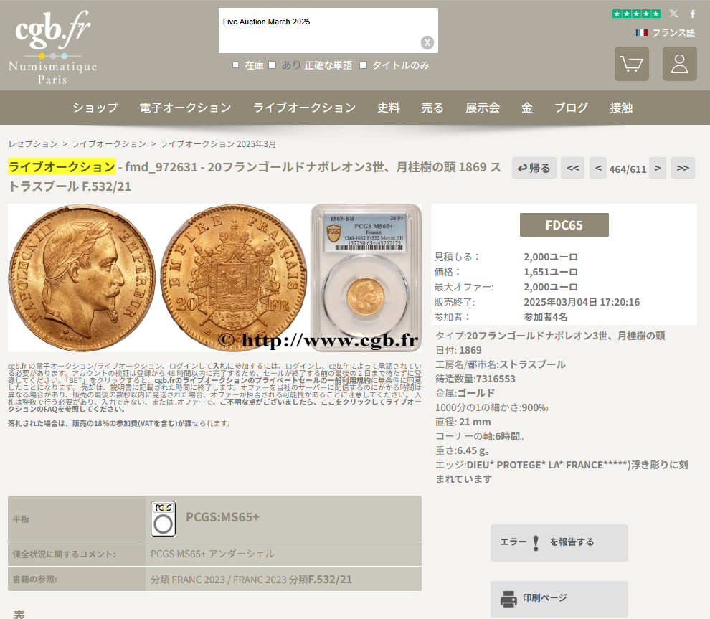Click the PCGS slab icon

(163, 519)
